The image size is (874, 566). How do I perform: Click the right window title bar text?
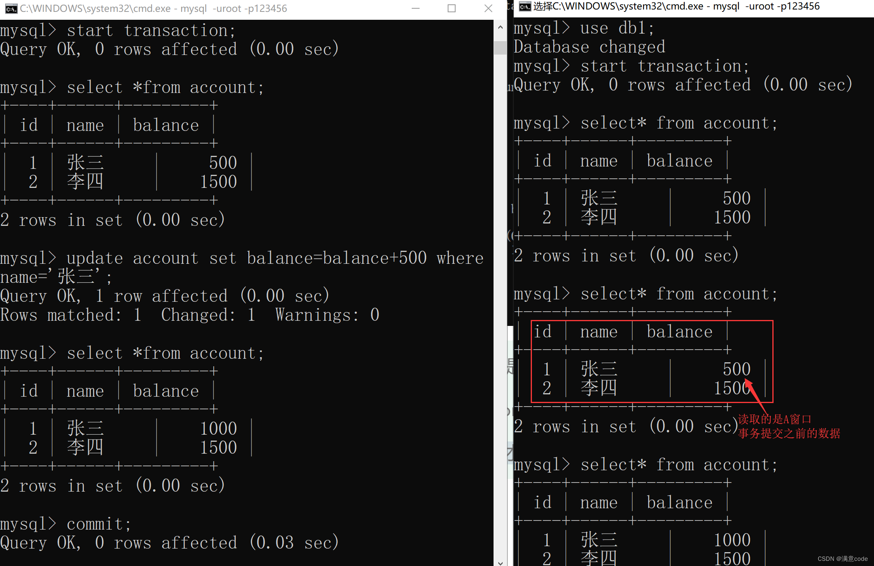676,6
